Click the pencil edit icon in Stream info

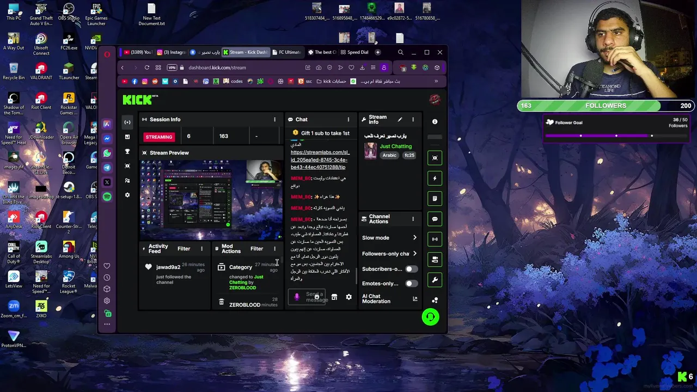click(400, 119)
